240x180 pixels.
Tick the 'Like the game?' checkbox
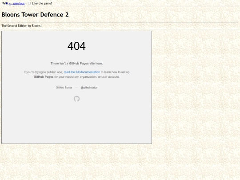pyautogui.click(x=29, y=3)
